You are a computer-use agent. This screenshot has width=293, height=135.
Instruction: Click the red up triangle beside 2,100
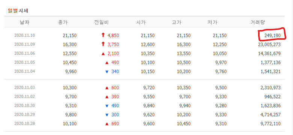pyautogui.click(x=103, y=54)
